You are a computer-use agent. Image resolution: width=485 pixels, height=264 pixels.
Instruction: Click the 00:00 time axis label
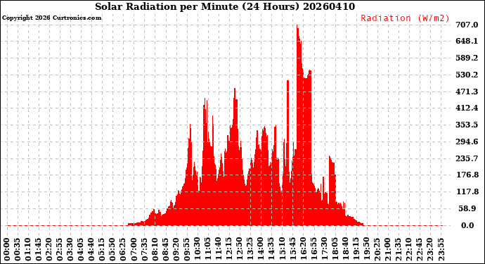7,250
